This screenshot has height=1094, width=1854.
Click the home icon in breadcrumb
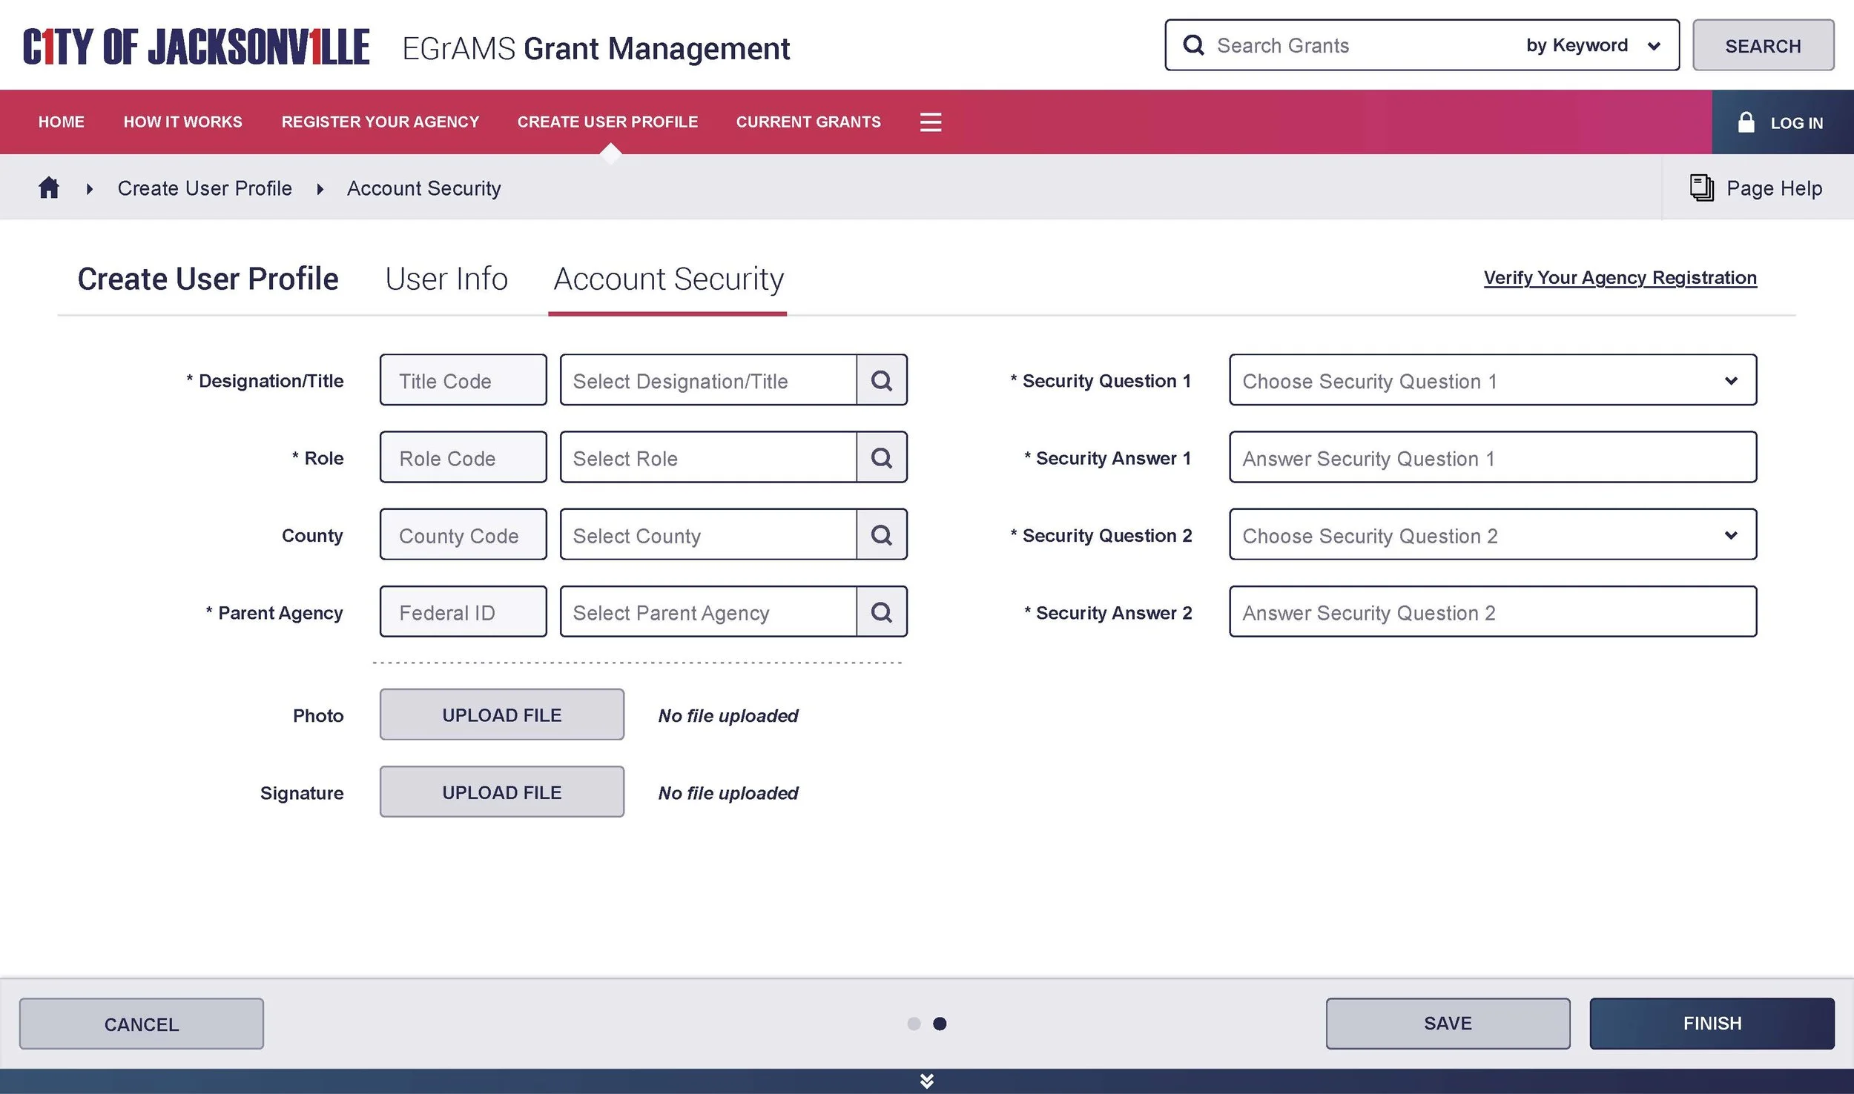(49, 188)
